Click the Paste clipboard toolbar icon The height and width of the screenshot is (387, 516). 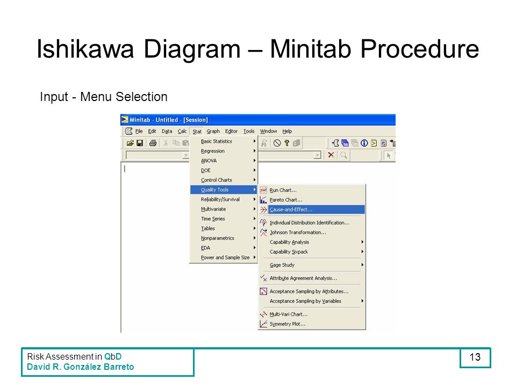click(185, 143)
